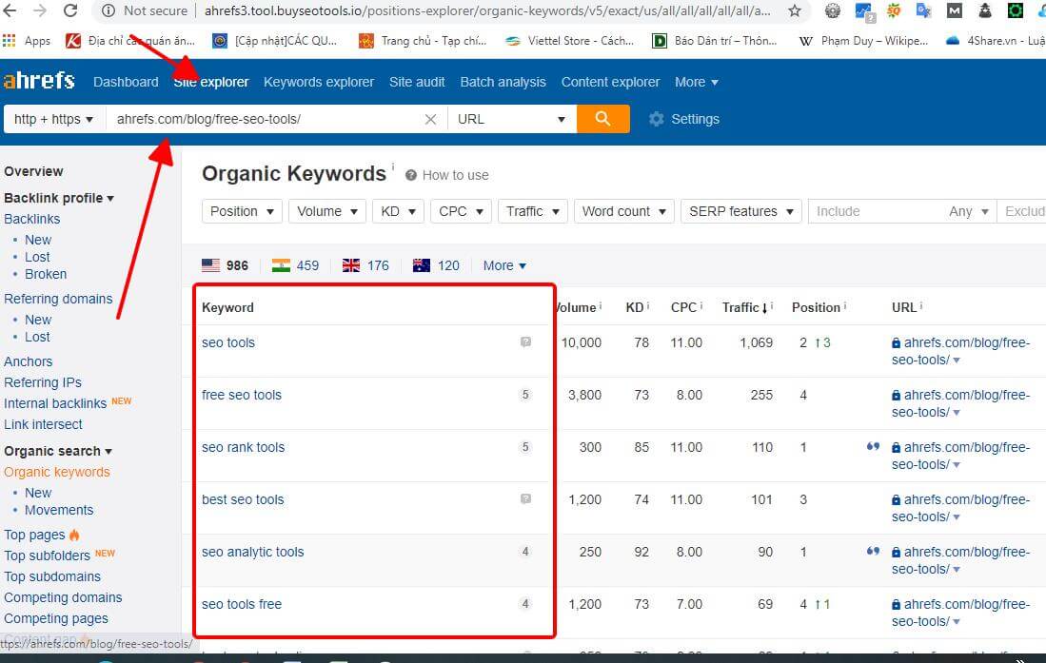This screenshot has height=663, width=1046.
Task: Open the Backlinks sidebar link
Action: tap(31, 219)
